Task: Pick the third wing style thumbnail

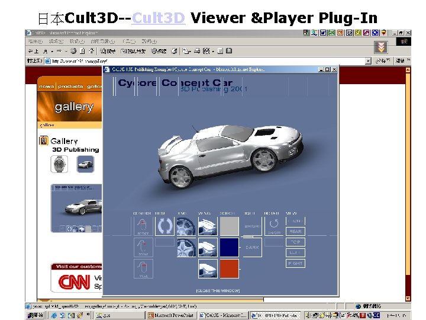Action: click(x=208, y=268)
